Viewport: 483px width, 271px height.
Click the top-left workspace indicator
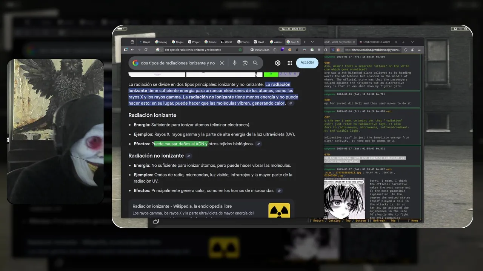(120, 29)
